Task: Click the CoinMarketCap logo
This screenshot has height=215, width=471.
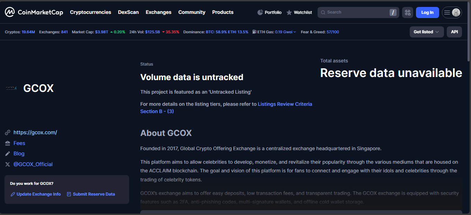Action: point(34,12)
